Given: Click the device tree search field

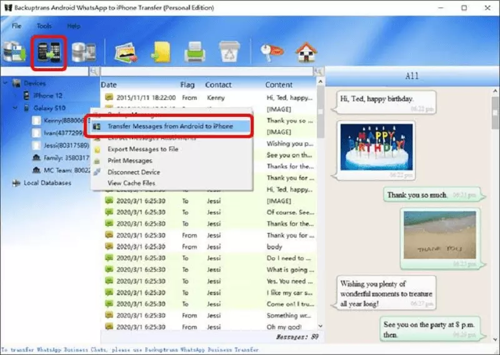Looking at the screenshot, I should pyautogui.click(x=44, y=71).
